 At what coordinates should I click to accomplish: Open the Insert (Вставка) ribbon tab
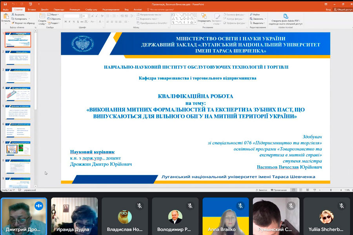[x=32, y=9]
